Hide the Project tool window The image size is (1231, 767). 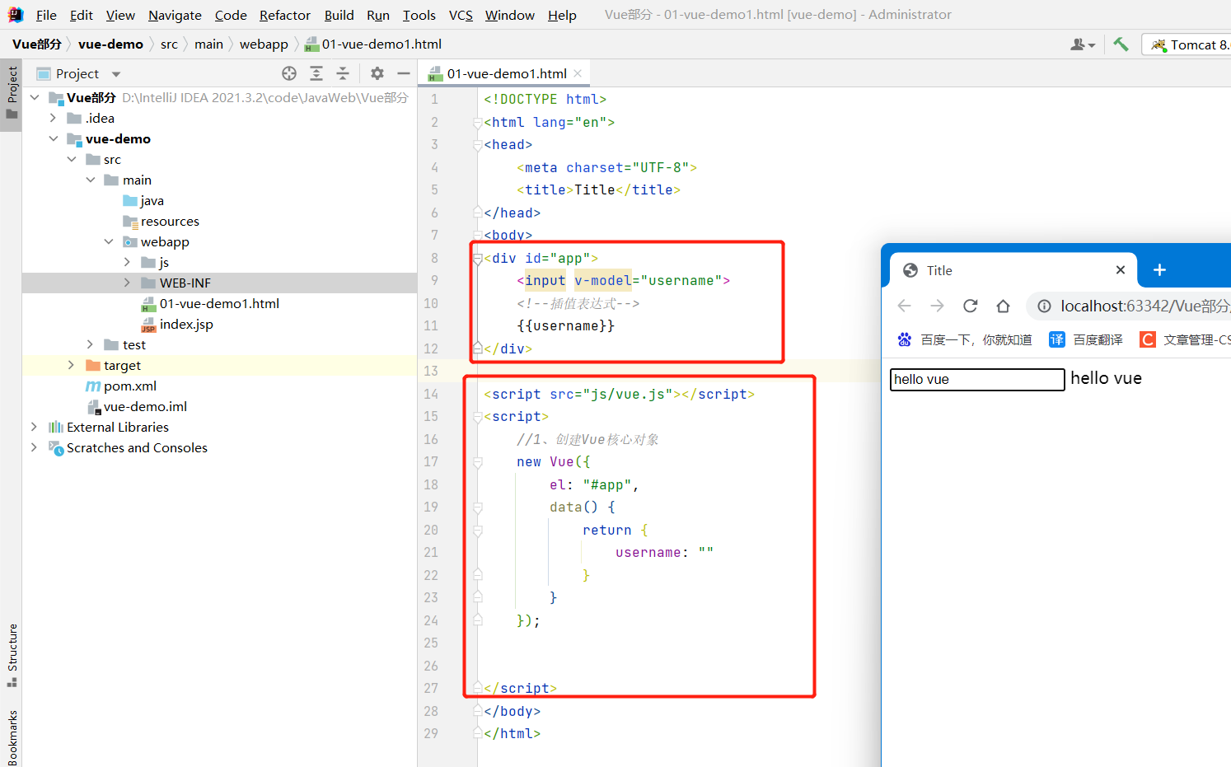tap(404, 73)
